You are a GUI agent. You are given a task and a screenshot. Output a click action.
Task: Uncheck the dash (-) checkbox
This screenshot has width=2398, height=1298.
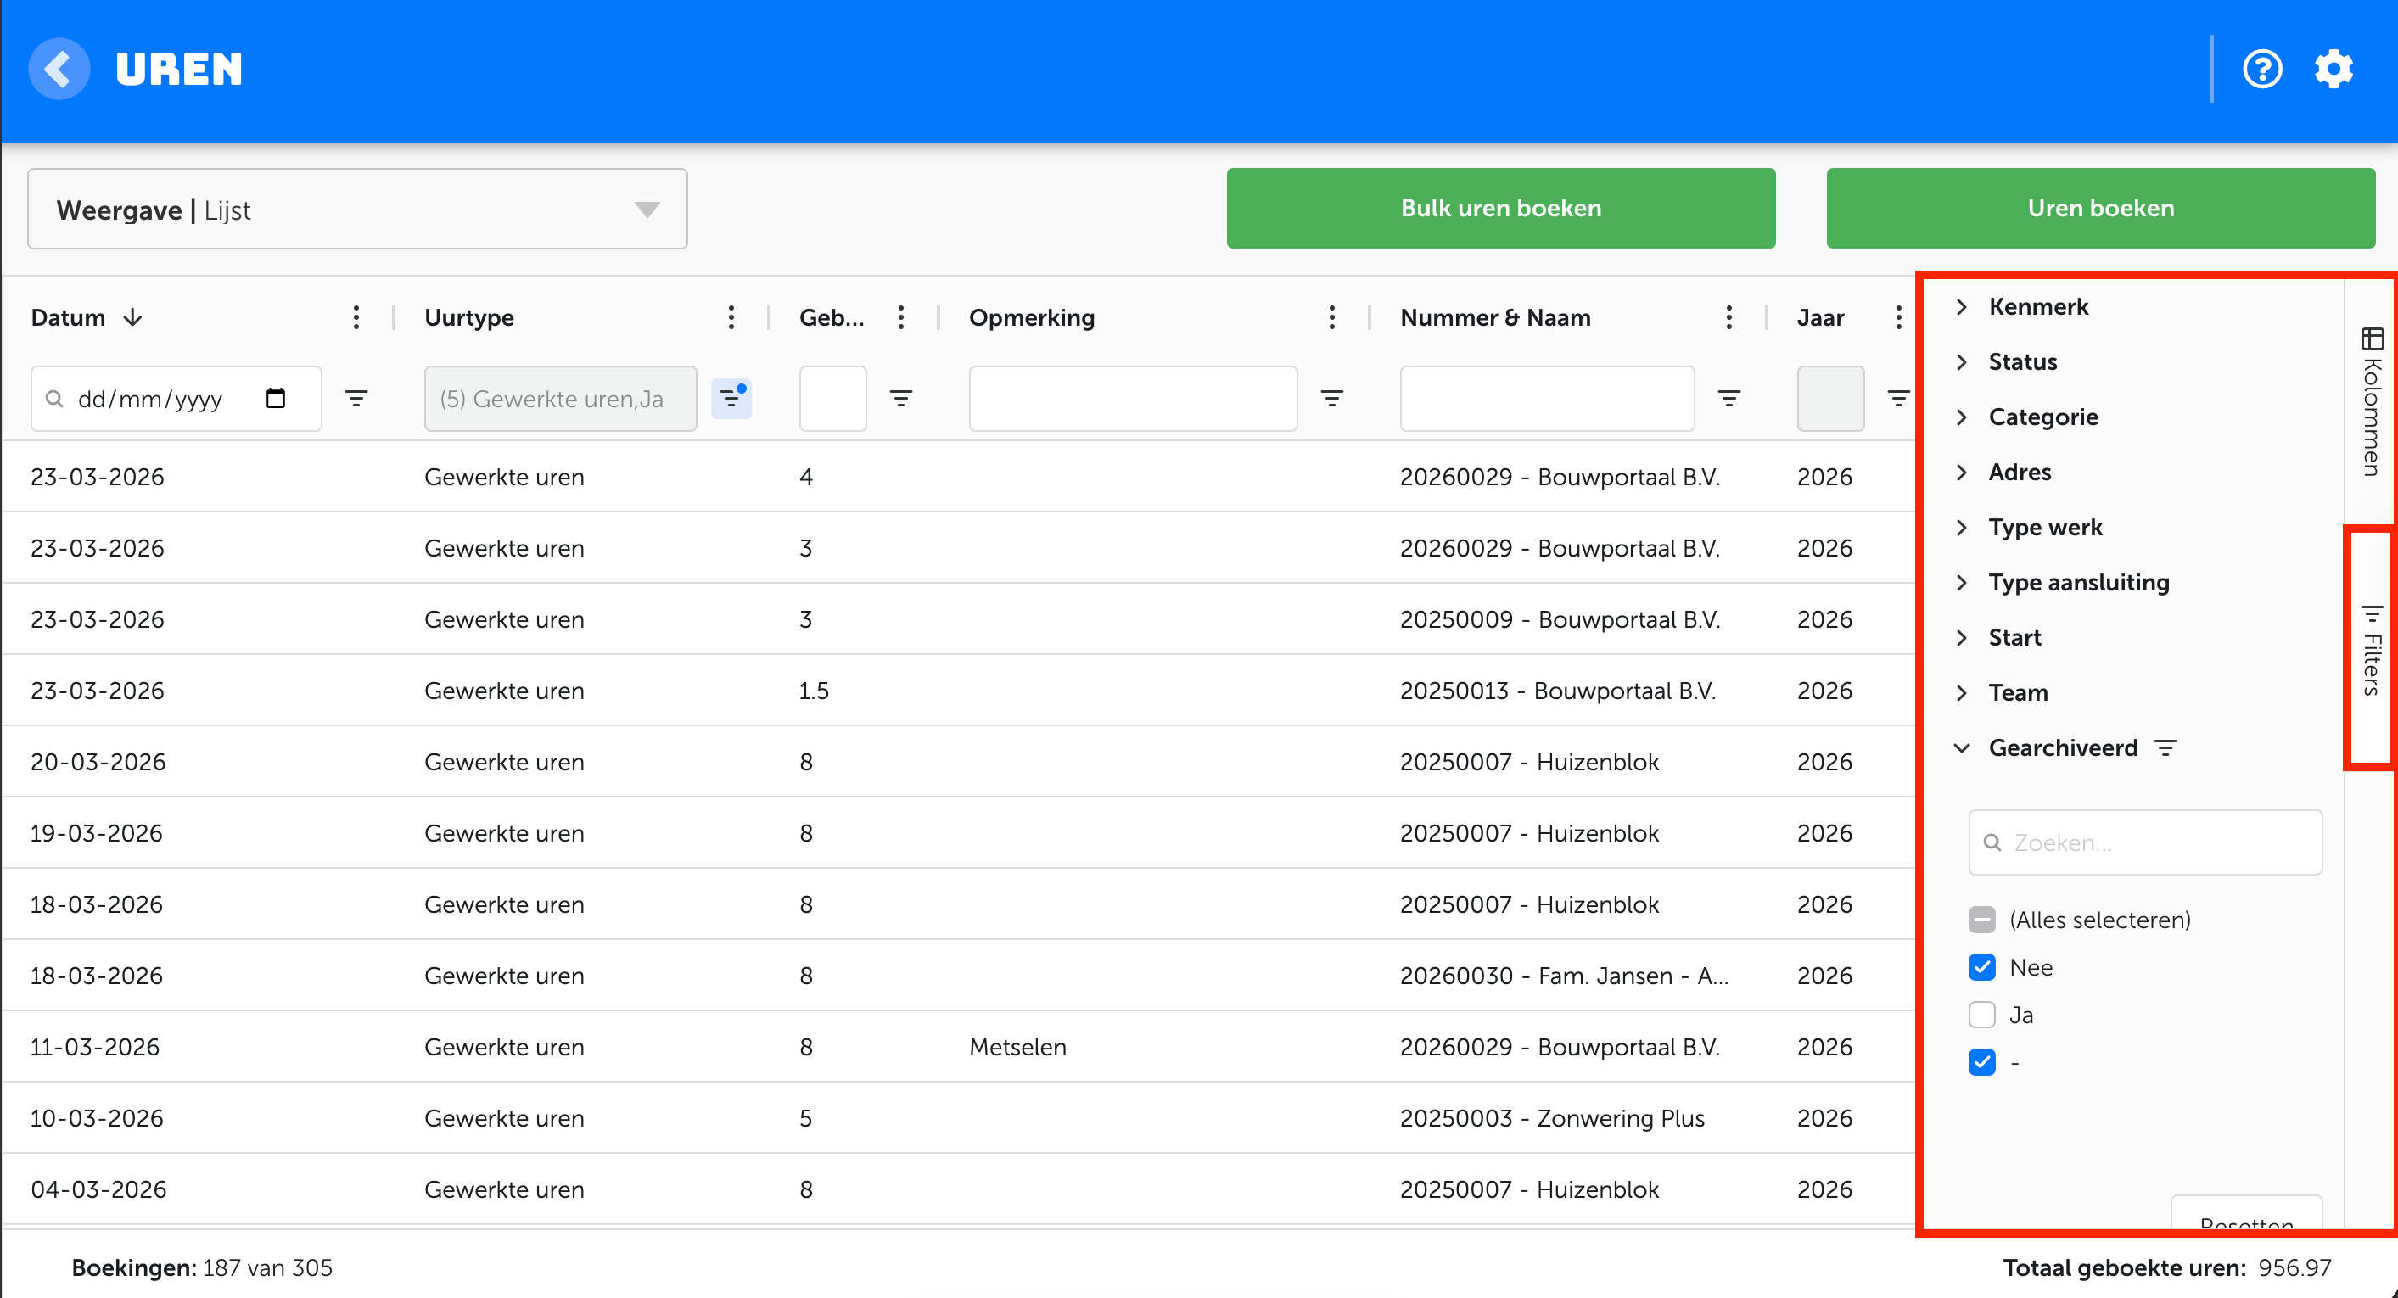[x=1982, y=1063]
